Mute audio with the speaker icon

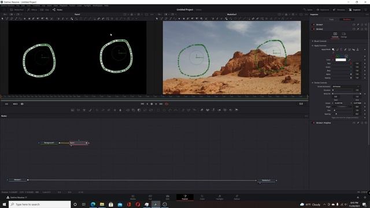[x=22, y=104]
